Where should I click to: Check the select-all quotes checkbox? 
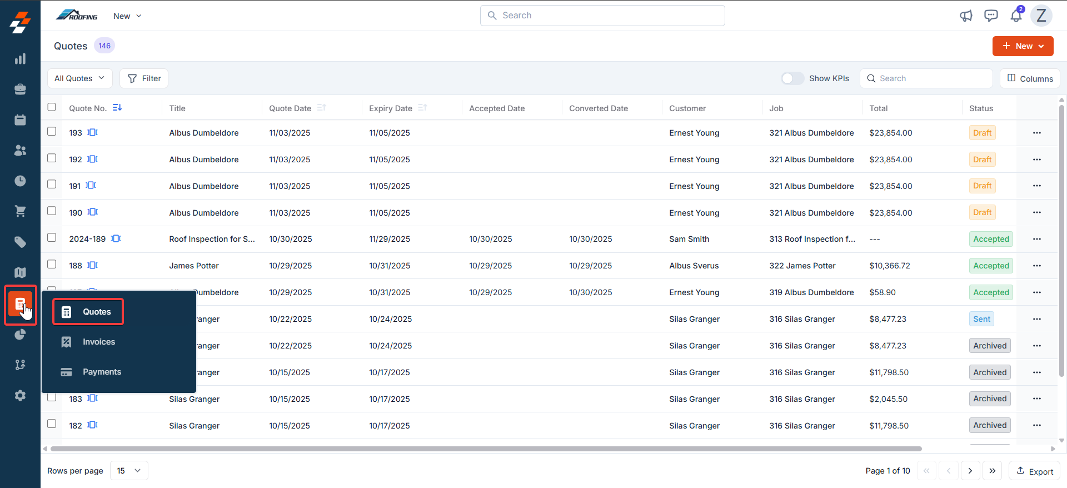52,107
